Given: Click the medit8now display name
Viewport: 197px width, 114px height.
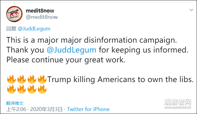Looking at the screenshot, I should pyautogui.click(x=40, y=11).
